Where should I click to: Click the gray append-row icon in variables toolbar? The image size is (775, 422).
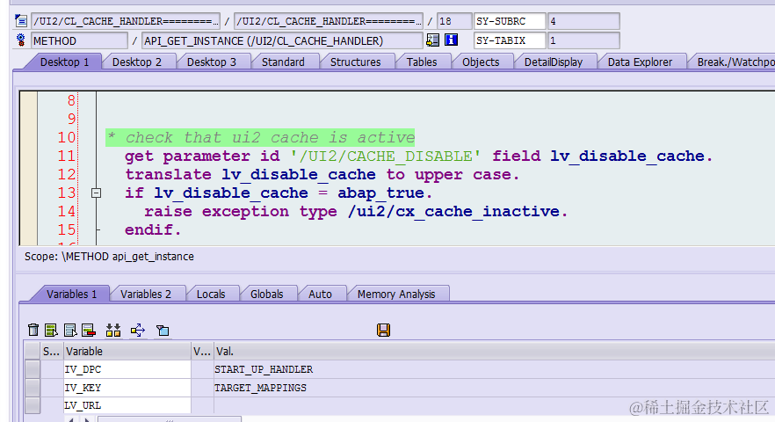coord(69,330)
